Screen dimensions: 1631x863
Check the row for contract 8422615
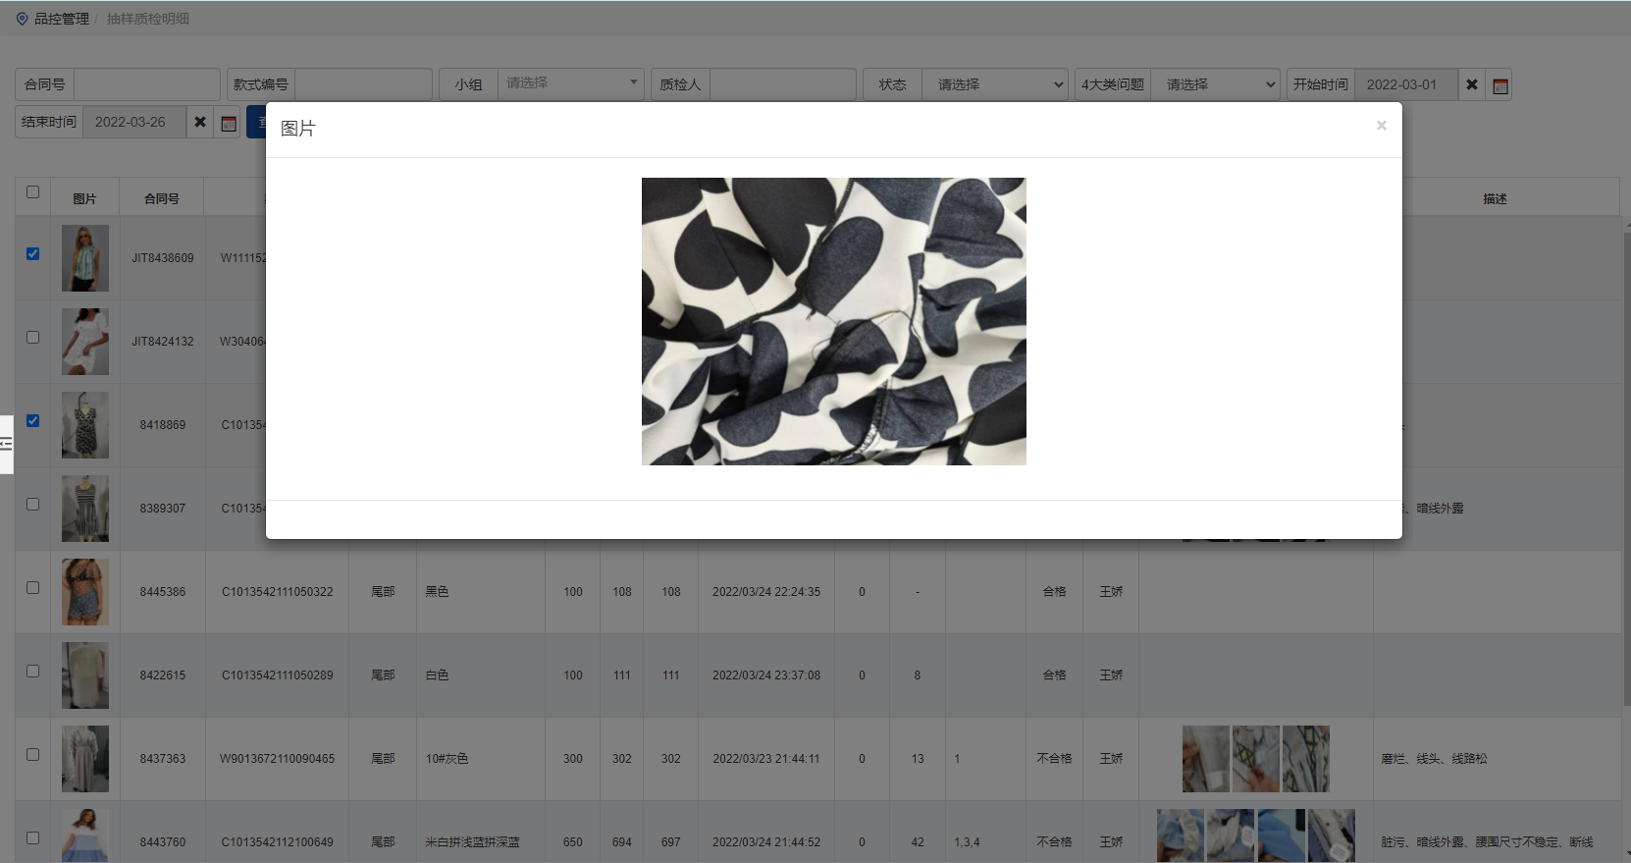click(32, 672)
